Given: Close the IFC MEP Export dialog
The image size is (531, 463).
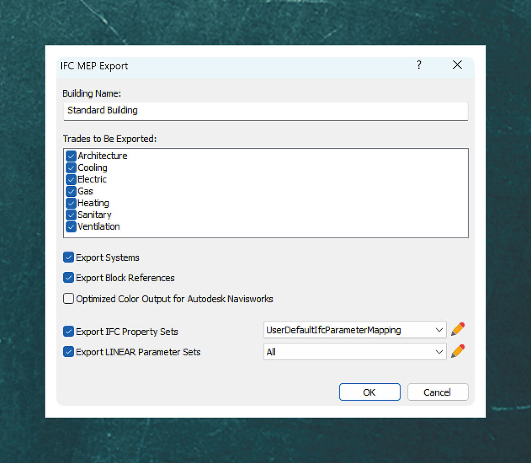Looking at the screenshot, I should (x=457, y=65).
